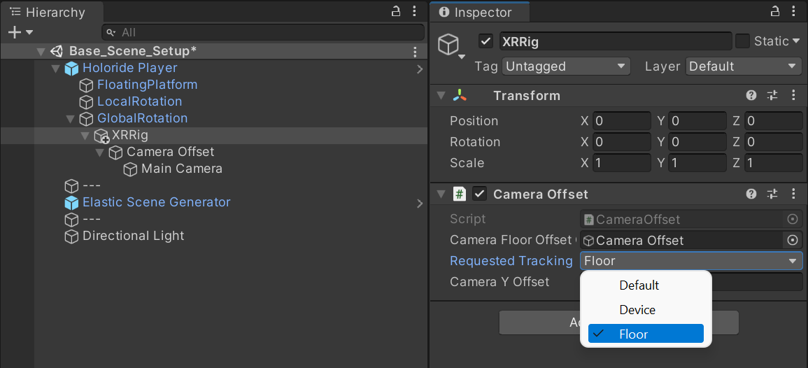Select Elastic Scene Generator prefab
This screenshot has height=368, width=808.
coord(156,202)
